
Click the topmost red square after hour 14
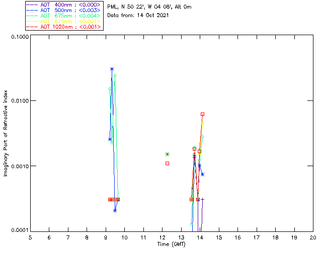[202, 114]
